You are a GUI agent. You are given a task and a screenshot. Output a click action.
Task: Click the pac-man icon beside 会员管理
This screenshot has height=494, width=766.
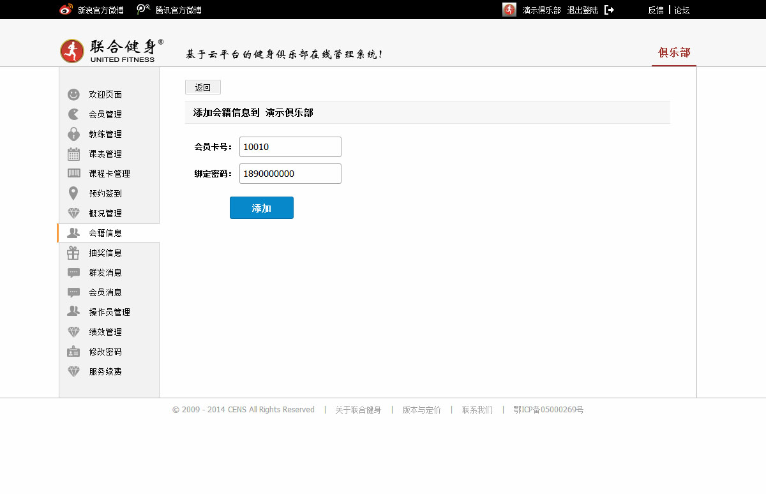(73, 114)
